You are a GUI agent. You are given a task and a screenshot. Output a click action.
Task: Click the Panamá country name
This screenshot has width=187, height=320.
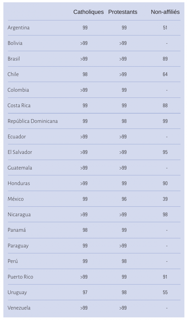[x=17, y=230]
